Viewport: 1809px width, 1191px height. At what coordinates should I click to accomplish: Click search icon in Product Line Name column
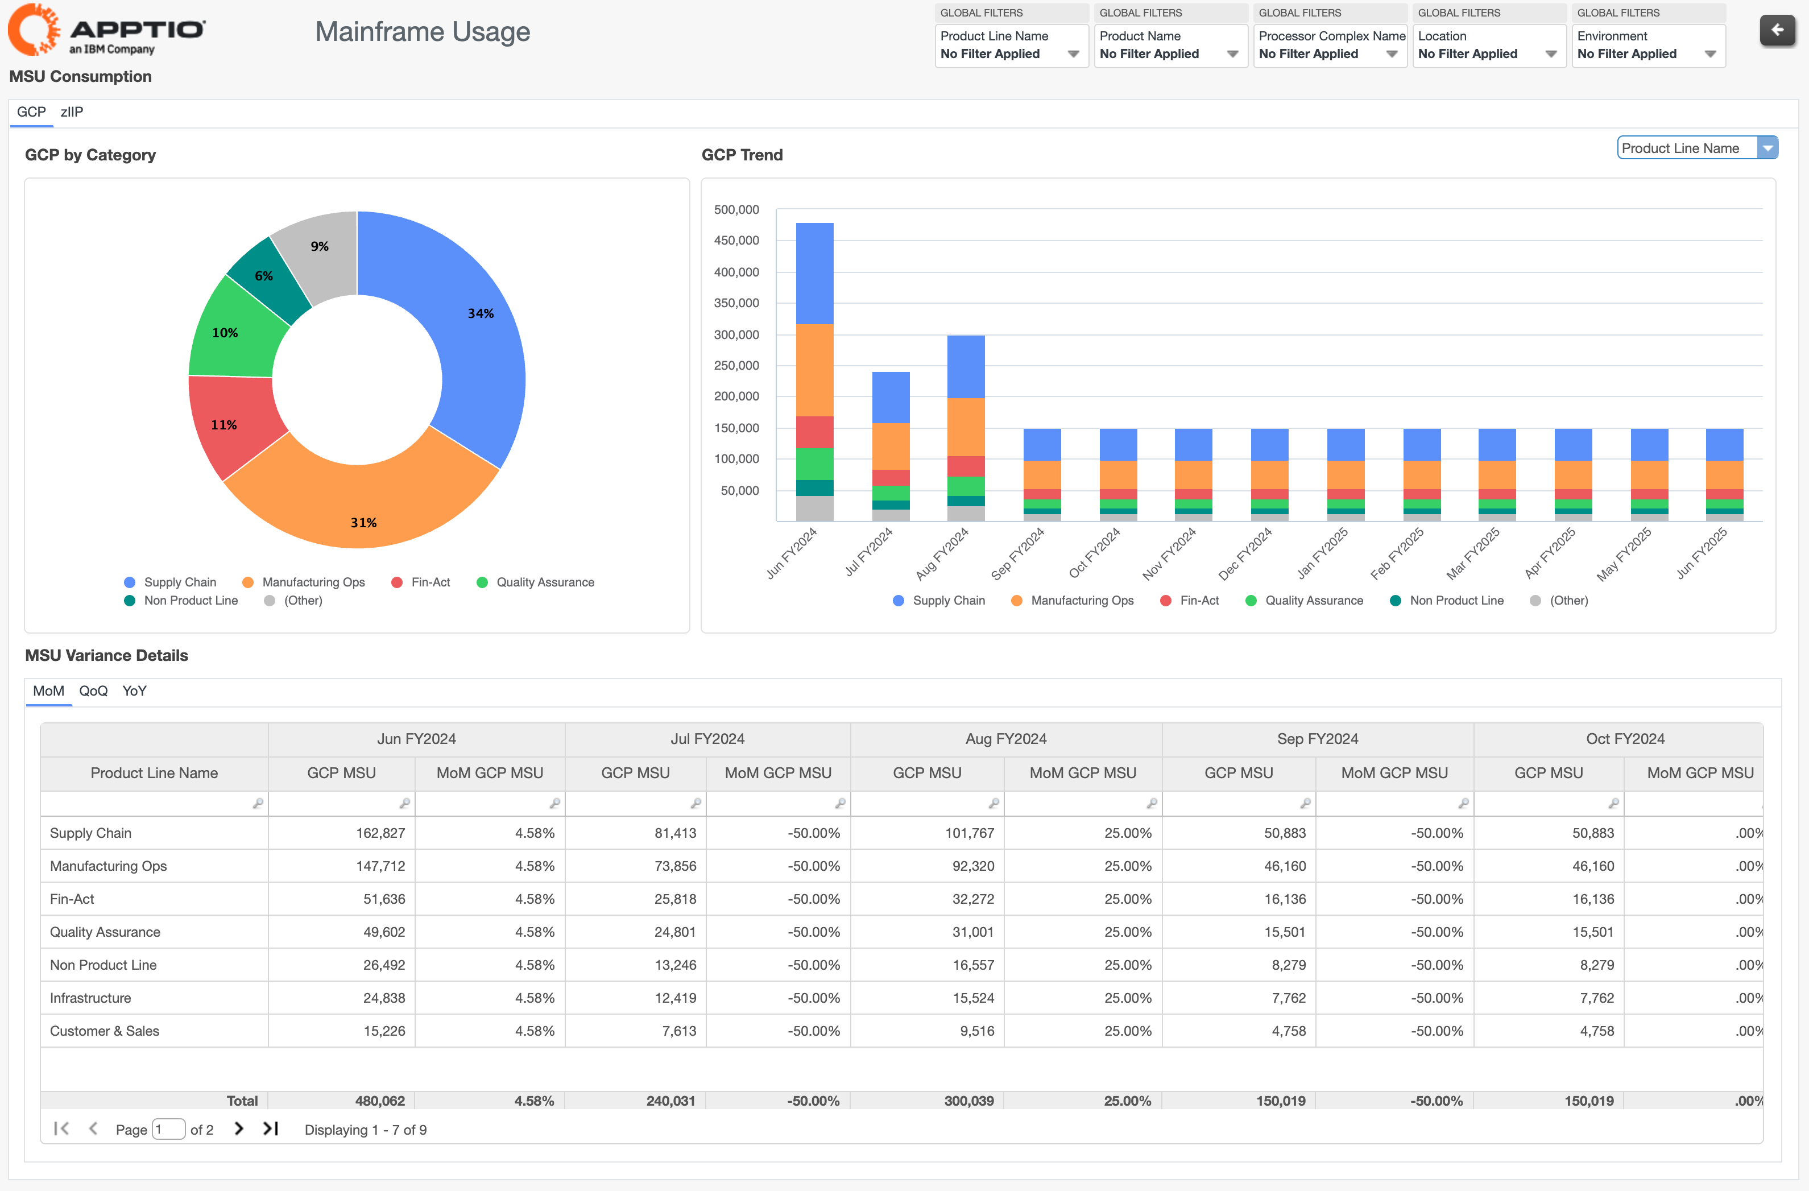258,803
